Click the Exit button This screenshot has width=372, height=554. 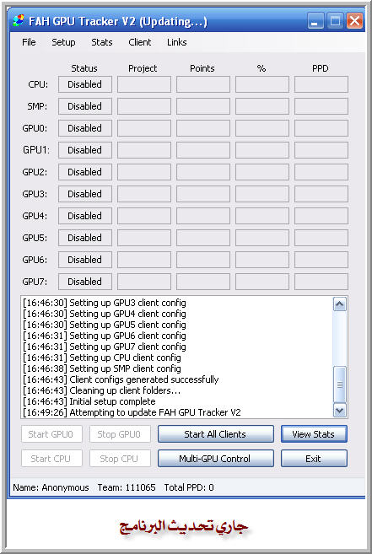(x=314, y=458)
